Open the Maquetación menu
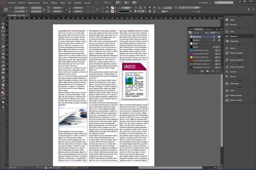This screenshot has width=256, height=170. click(34, 3)
